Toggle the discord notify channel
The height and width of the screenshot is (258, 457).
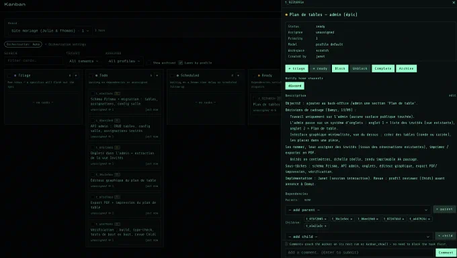pos(294,86)
